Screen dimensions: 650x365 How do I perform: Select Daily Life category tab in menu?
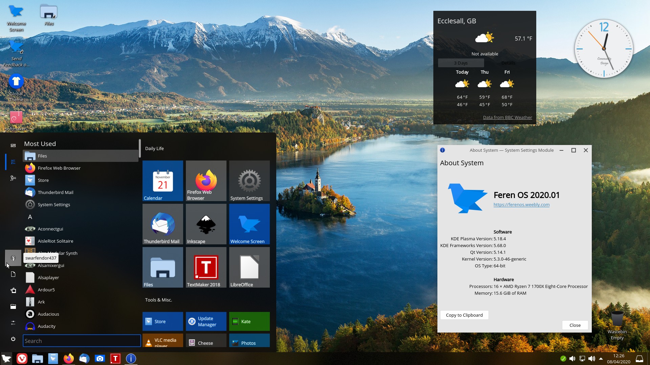click(155, 148)
